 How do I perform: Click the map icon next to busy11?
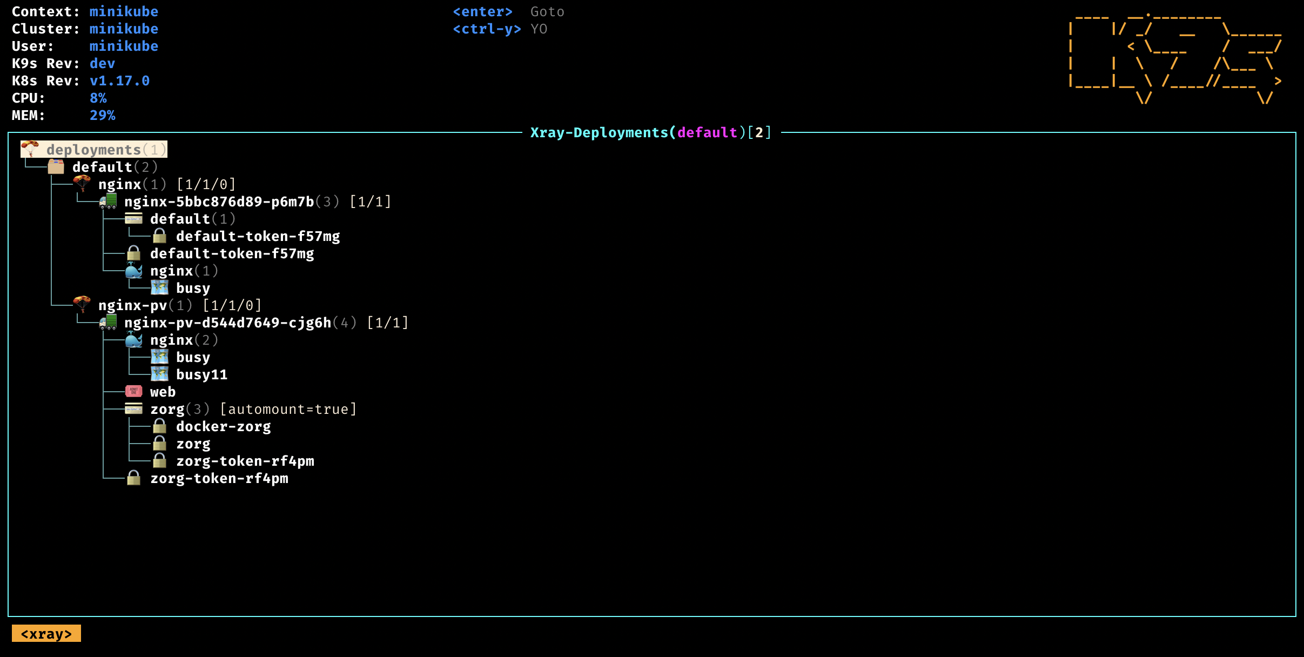click(x=159, y=374)
